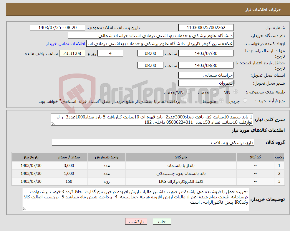290x231 pixels.
Task: Click item name باند پانسمان بدون چسبندگی
Action: [181, 173]
